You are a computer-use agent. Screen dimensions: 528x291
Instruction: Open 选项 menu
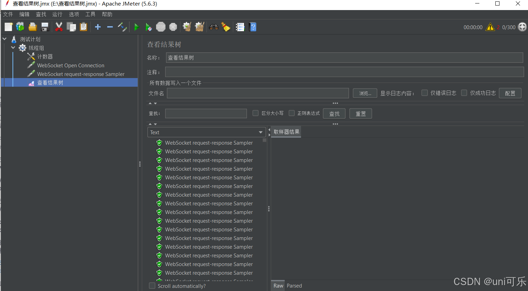tap(74, 14)
